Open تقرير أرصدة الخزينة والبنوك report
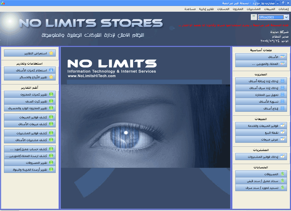 point(30,169)
